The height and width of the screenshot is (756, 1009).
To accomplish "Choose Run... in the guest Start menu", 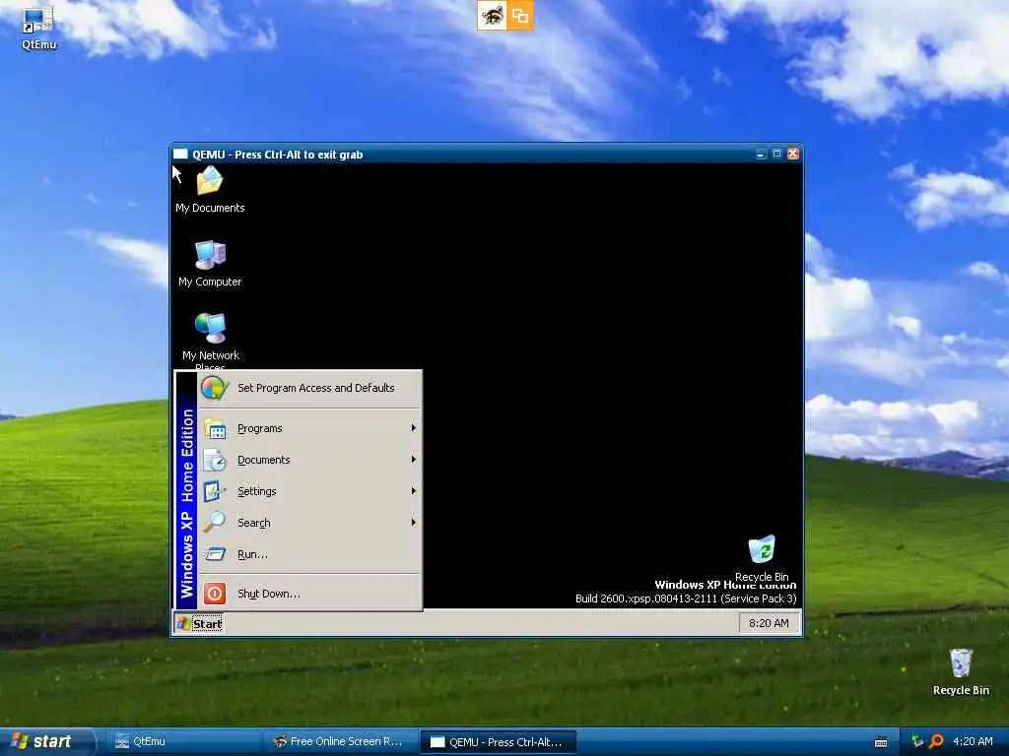I will (x=310, y=553).
